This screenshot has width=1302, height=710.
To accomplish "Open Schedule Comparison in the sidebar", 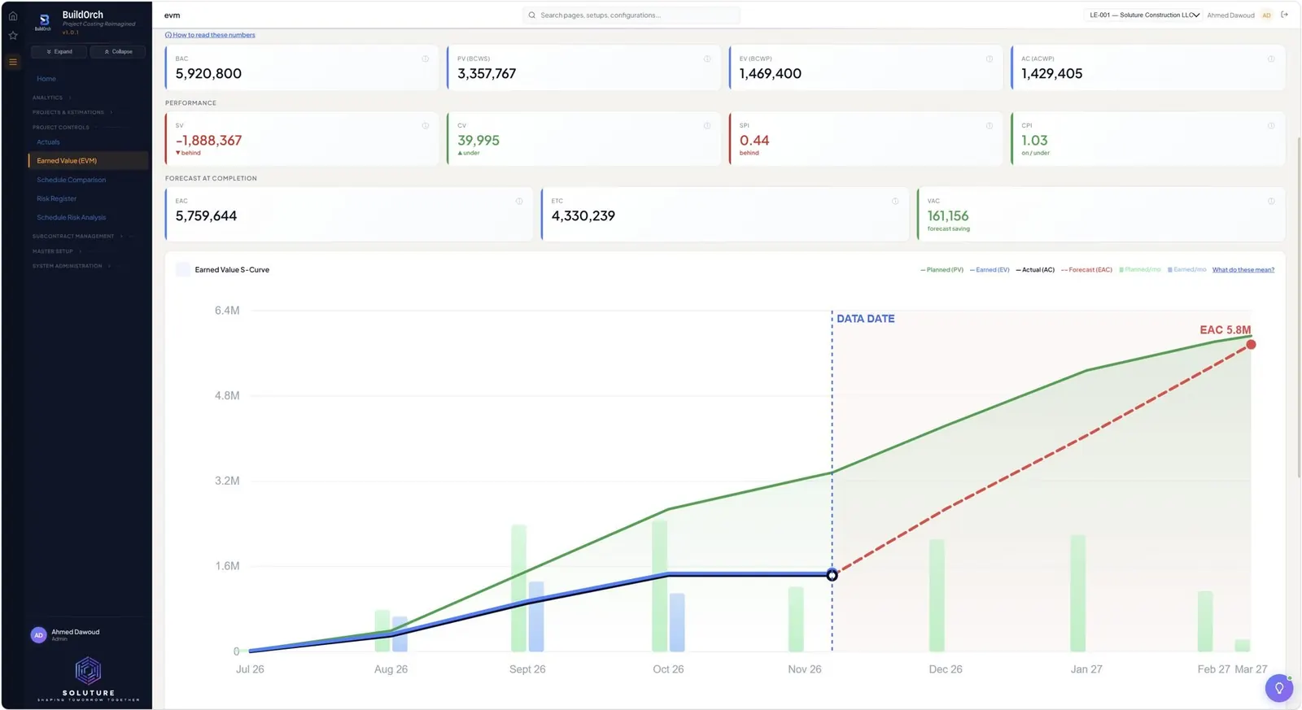I will (x=71, y=180).
